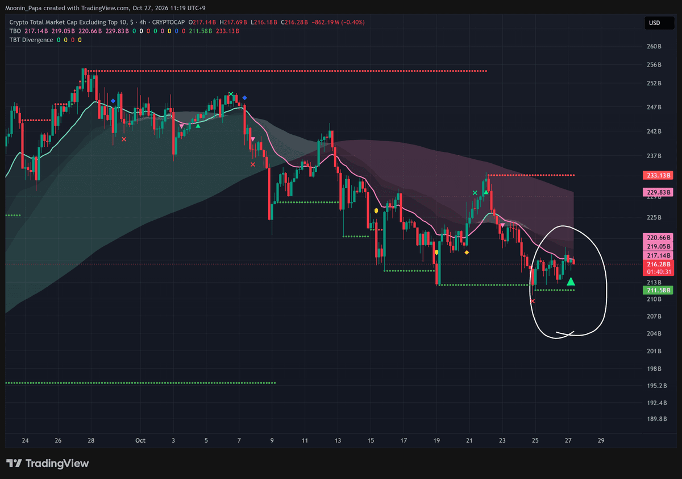
Task: Click the pink 229.83B price label
Action: 657,192
